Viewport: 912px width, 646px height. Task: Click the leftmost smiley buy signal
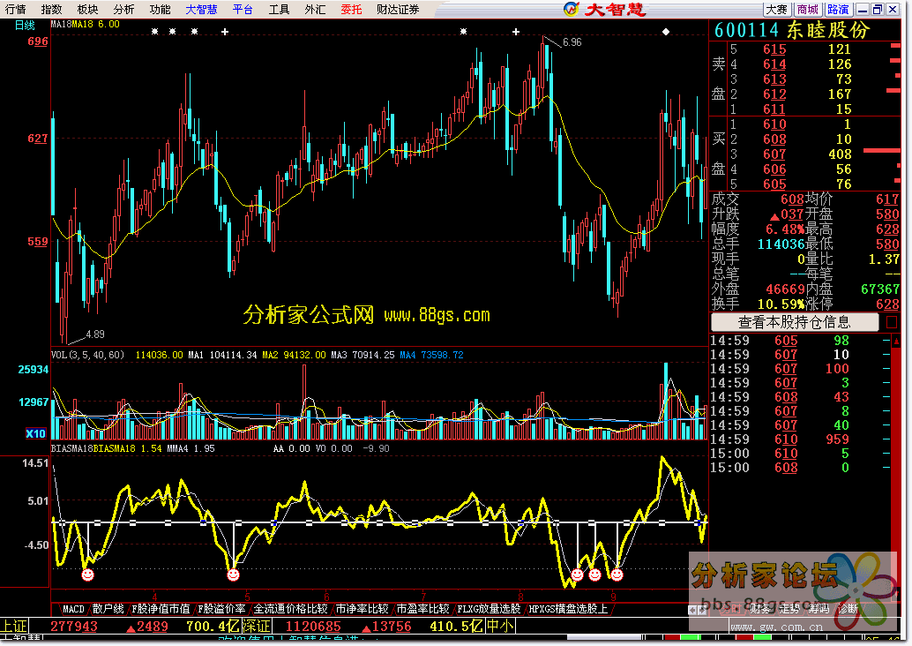(x=88, y=575)
